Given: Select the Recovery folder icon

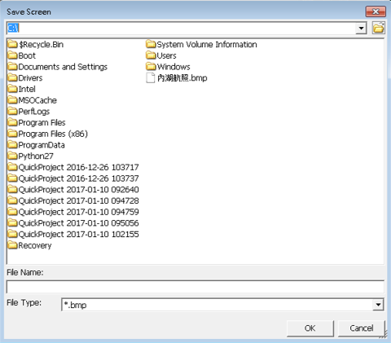Looking at the screenshot, I should [x=12, y=245].
